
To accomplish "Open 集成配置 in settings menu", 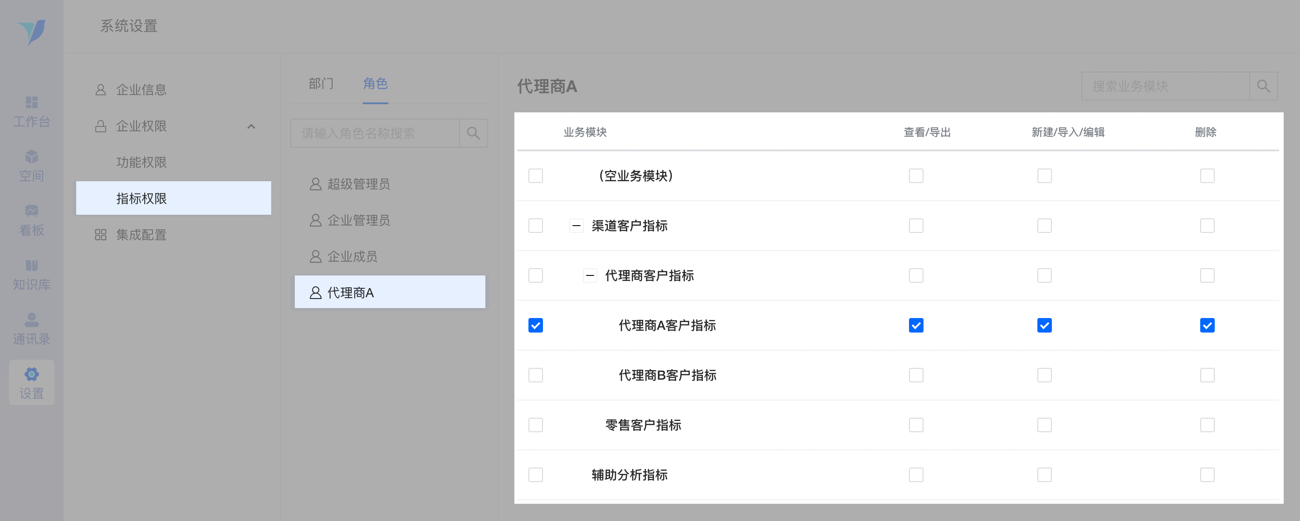I will [142, 235].
